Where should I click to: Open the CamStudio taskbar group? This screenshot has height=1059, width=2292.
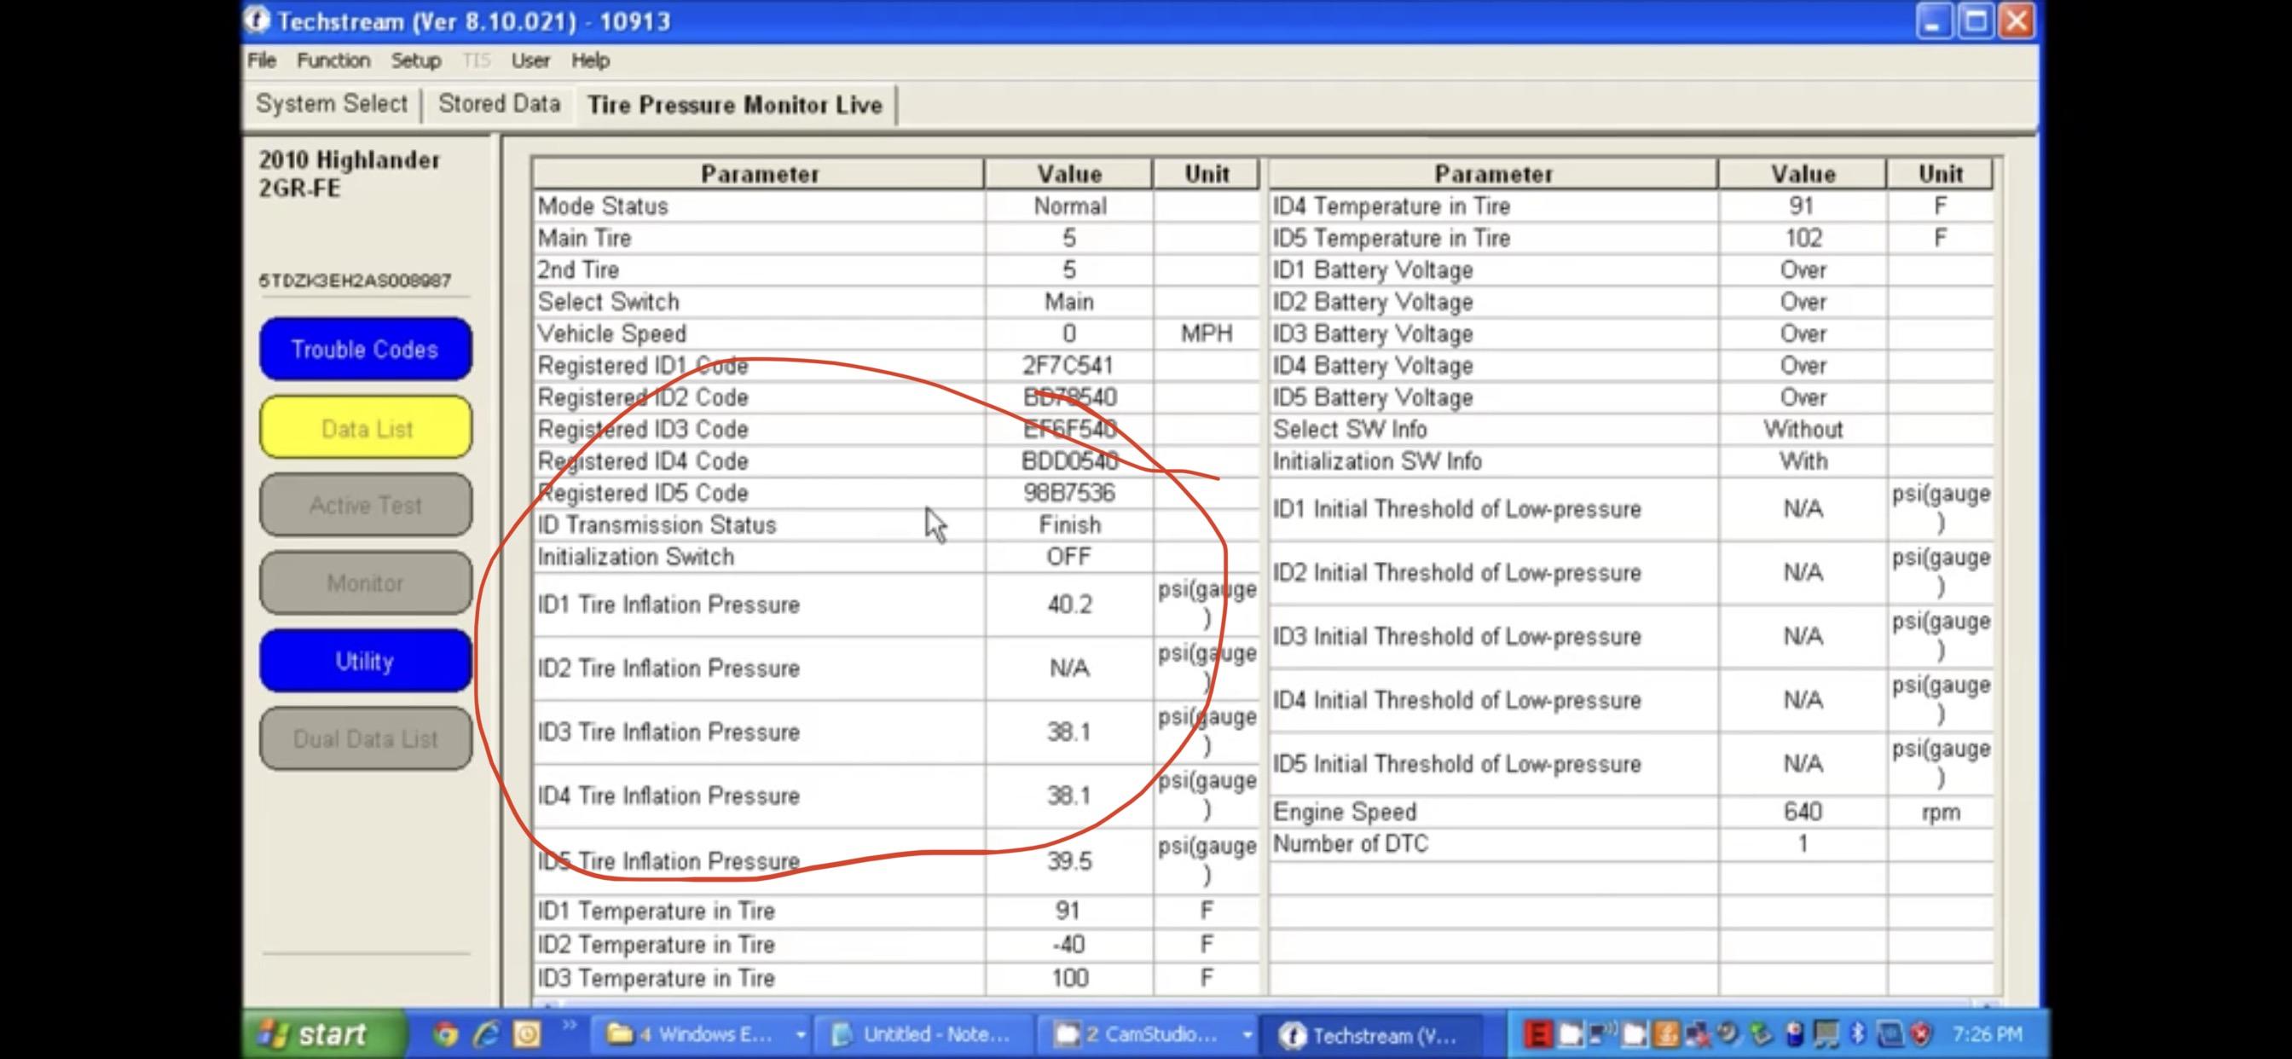pos(1148,1035)
